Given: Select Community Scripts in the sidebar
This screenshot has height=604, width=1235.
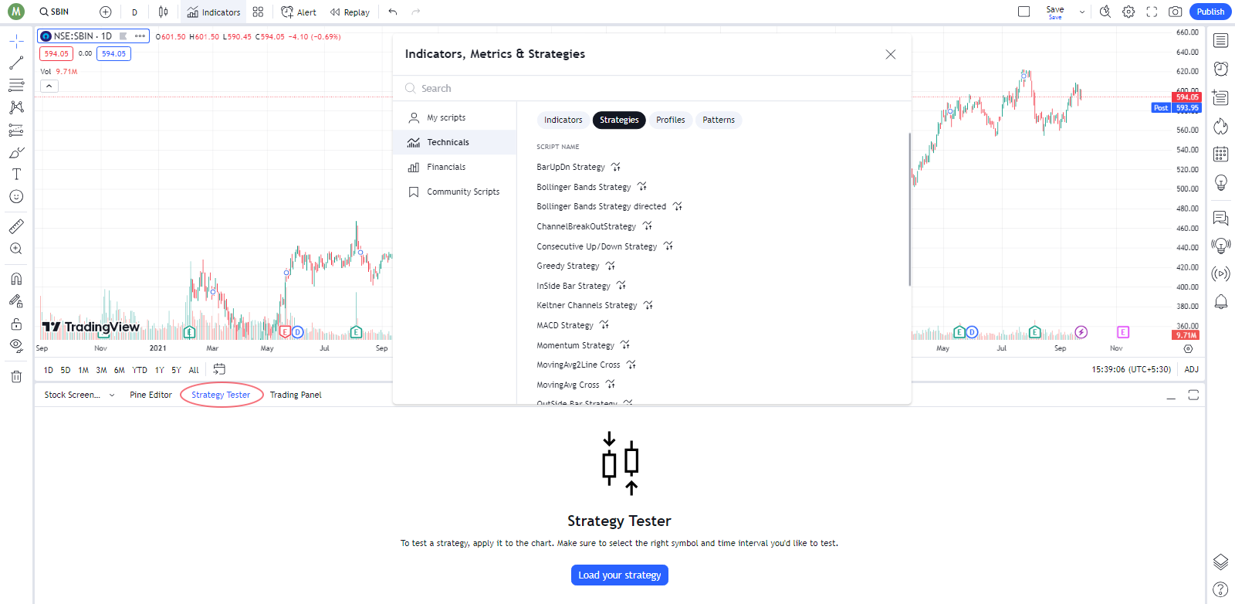Looking at the screenshot, I should (x=463, y=192).
